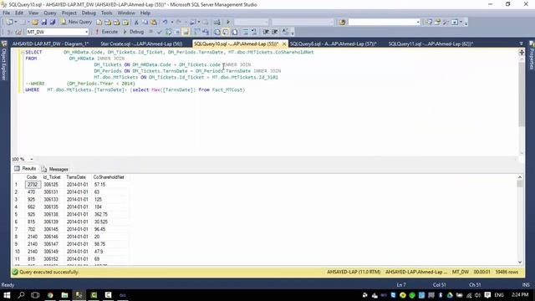
Task: Switch to the Messages tab
Action: pyautogui.click(x=55, y=169)
